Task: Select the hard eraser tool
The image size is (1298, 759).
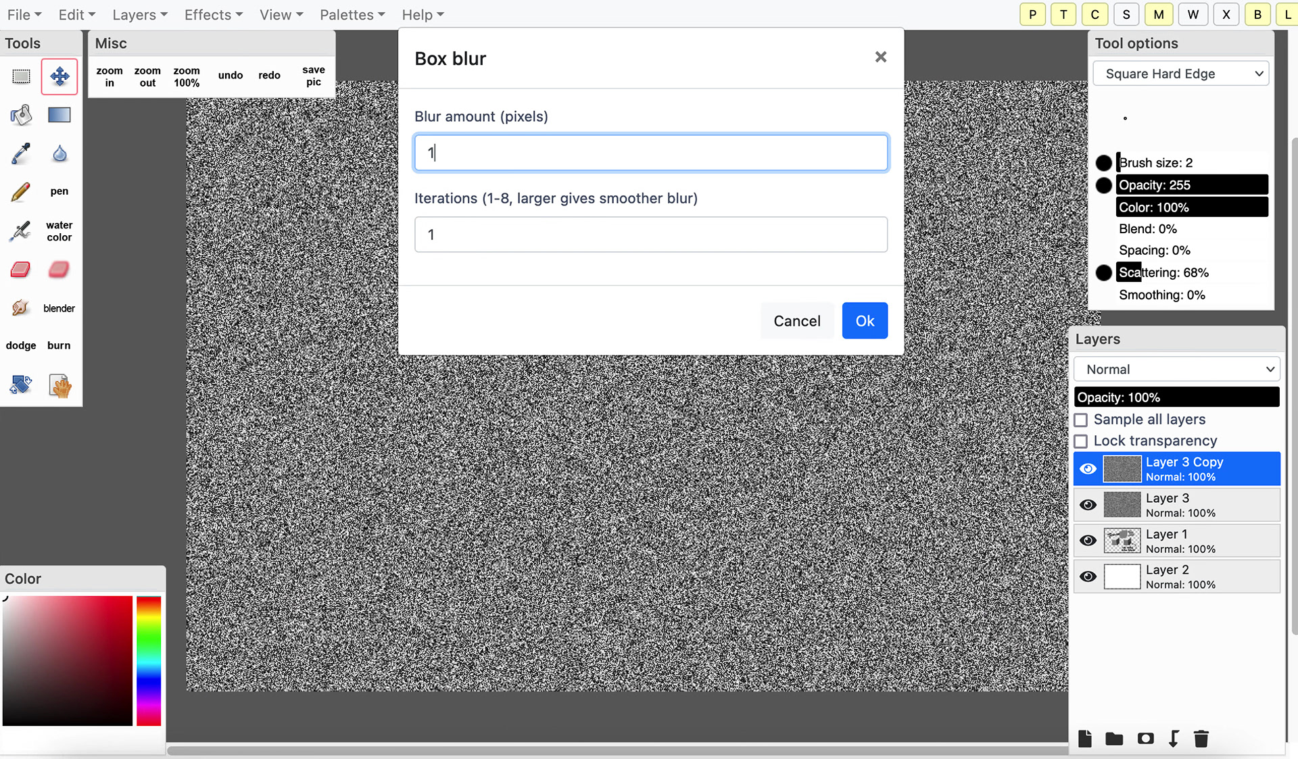Action: click(21, 270)
